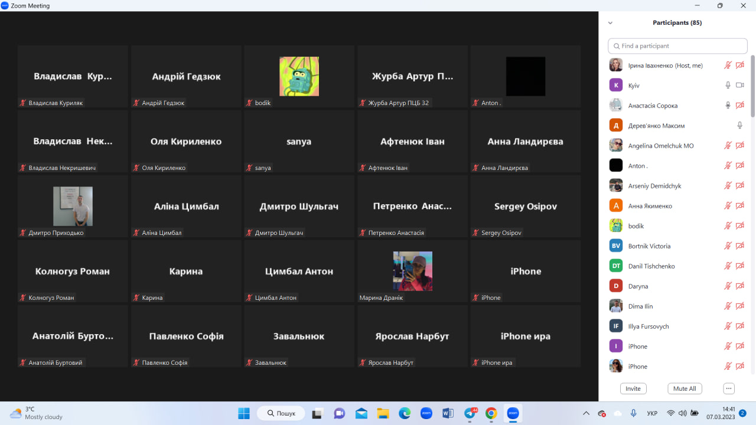
Task: Click video-off icon for Bortnik Victoria
Action: 739,246
